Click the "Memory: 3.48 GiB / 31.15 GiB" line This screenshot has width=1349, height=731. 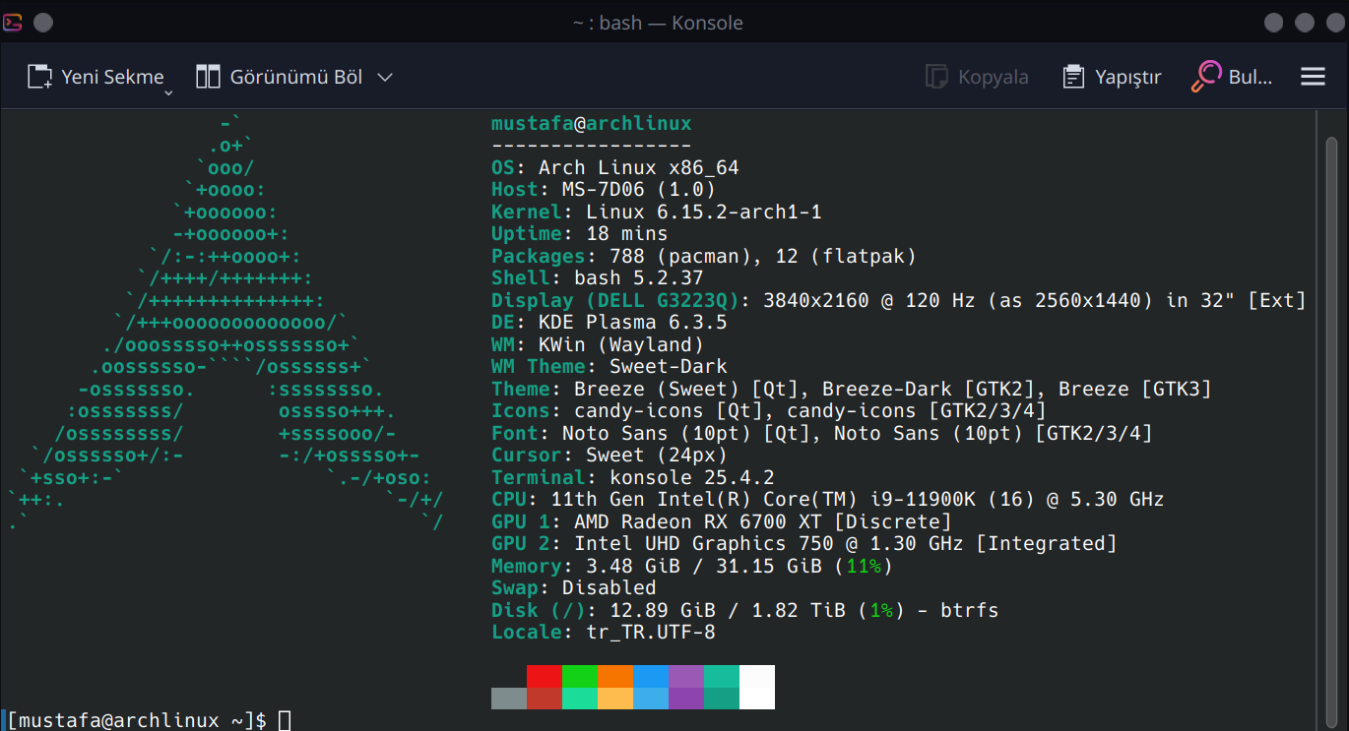tap(692, 567)
